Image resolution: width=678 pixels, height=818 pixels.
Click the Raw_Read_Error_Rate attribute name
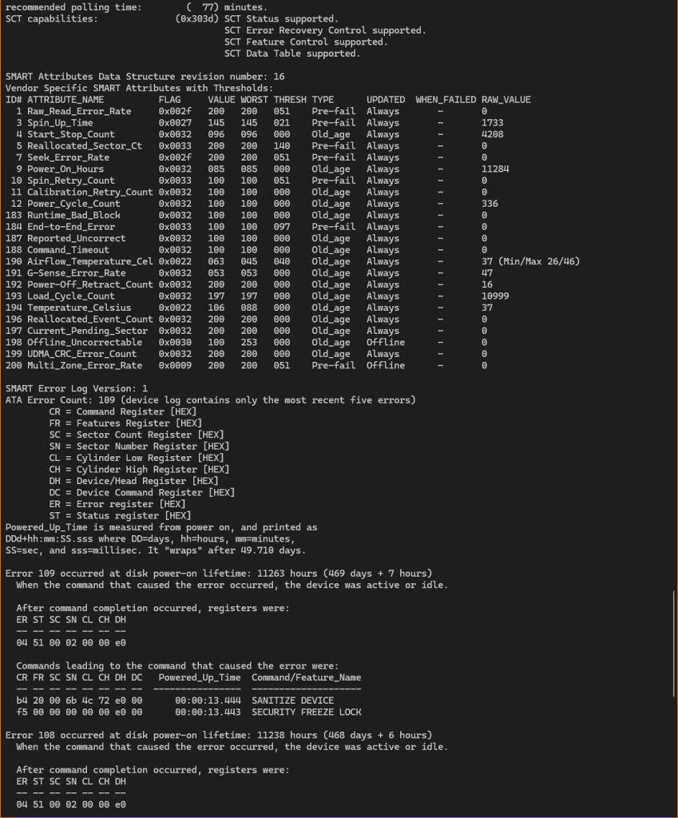tap(79, 111)
